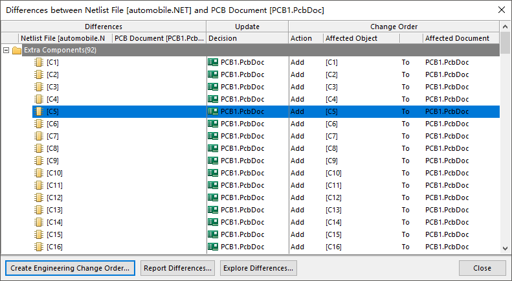Collapse the Extra Components(92) group

click(x=6, y=51)
